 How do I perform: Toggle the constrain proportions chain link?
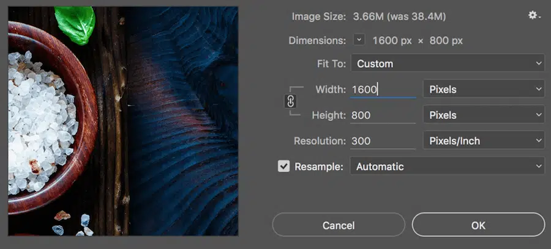(x=291, y=102)
